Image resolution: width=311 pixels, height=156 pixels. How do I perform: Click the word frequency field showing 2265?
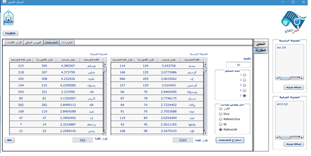click(183, 140)
